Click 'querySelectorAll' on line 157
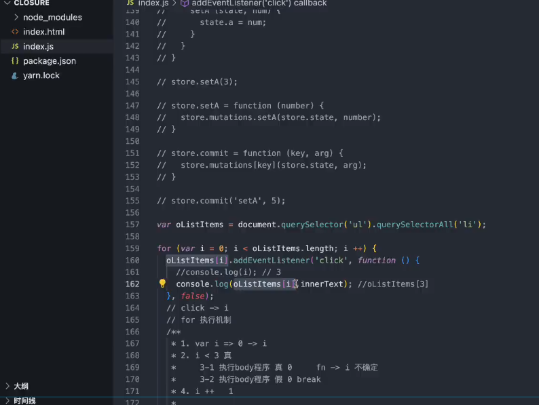 coord(415,225)
